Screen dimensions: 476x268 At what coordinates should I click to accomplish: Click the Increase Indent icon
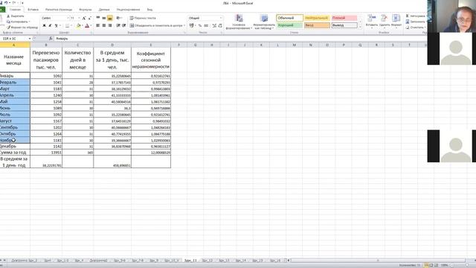coord(124,25)
